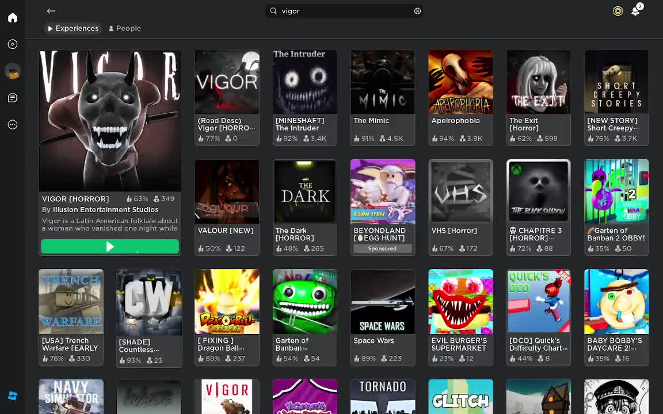This screenshot has height=414, width=663.
Task: Open the EVIL BURGER'S SUPERMARKET thumbnail
Action: [460, 302]
